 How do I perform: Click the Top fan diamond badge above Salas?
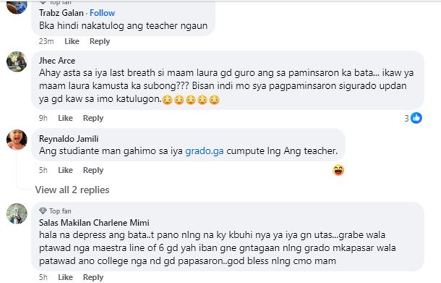point(42,211)
